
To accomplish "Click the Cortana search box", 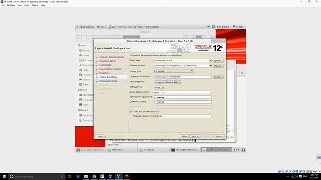I will point(37,176).
